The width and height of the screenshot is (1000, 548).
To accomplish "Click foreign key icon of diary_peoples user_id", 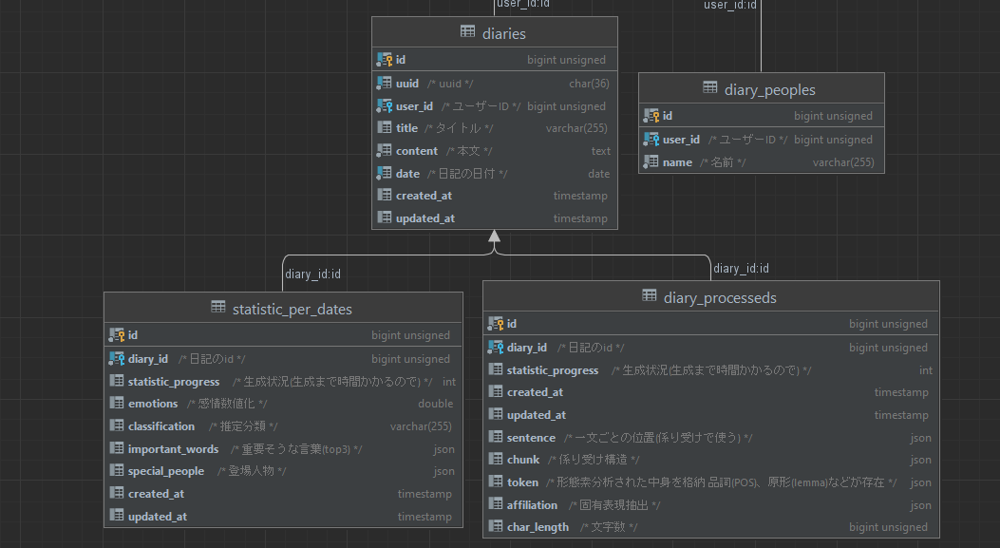I will point(651,139).
